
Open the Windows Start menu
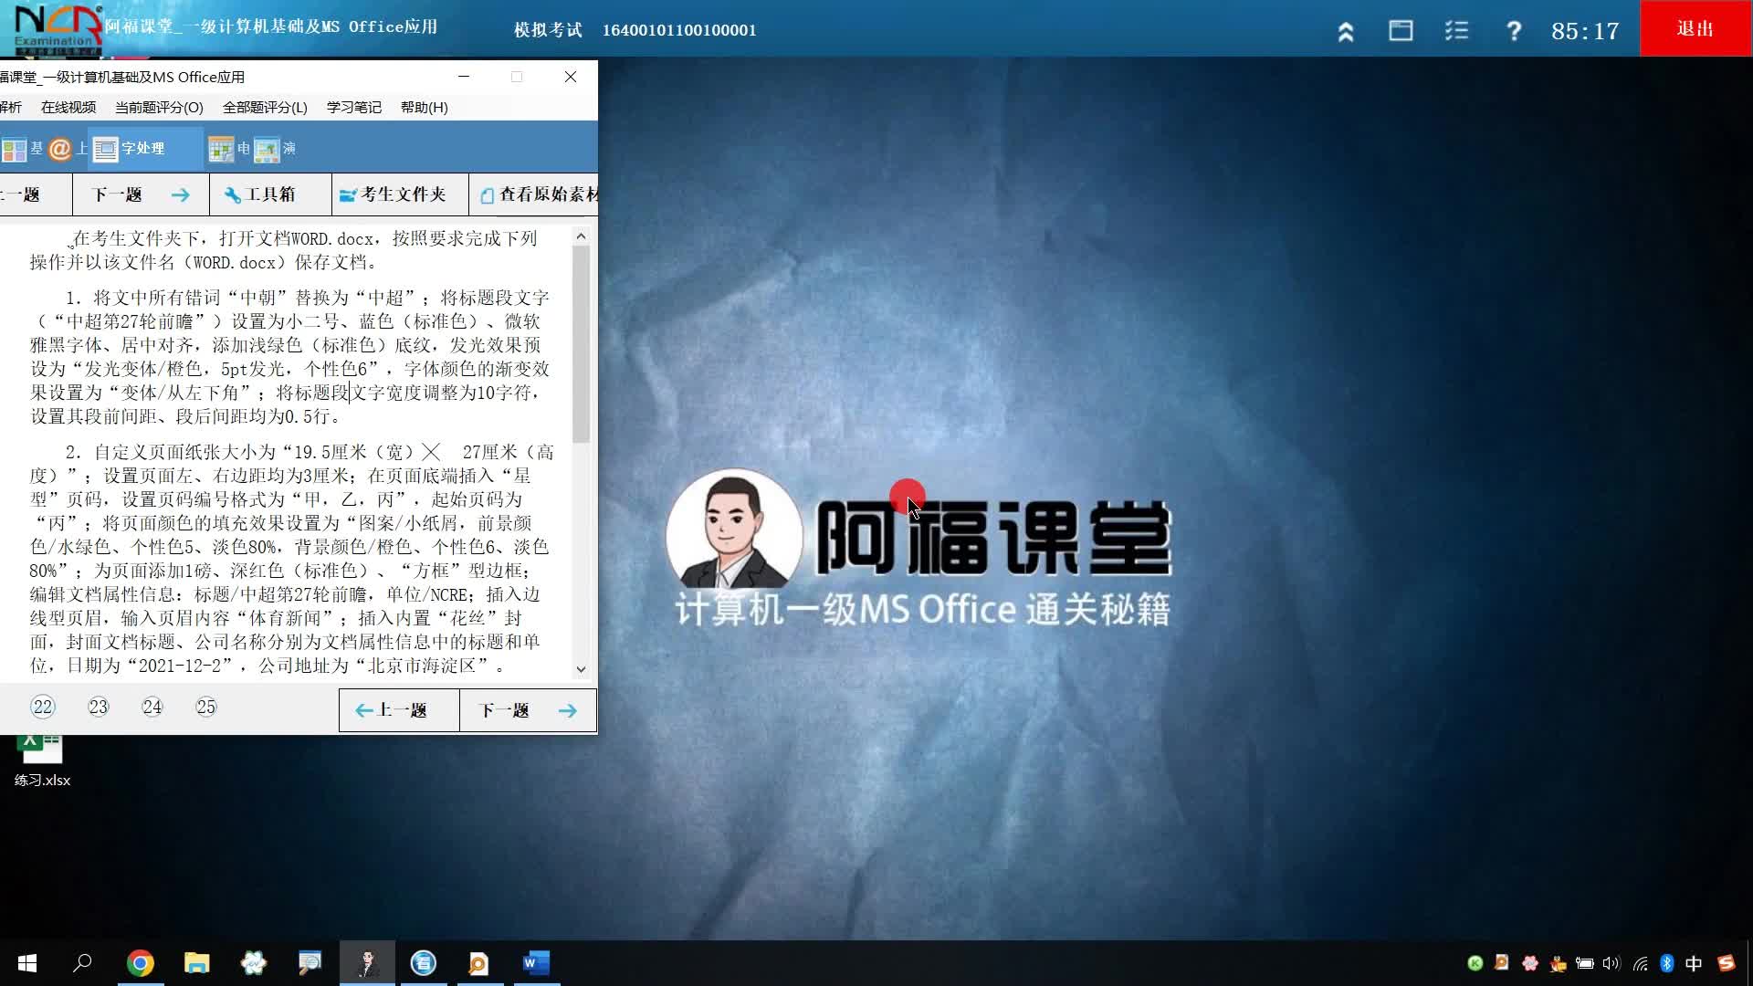[27, 963]
